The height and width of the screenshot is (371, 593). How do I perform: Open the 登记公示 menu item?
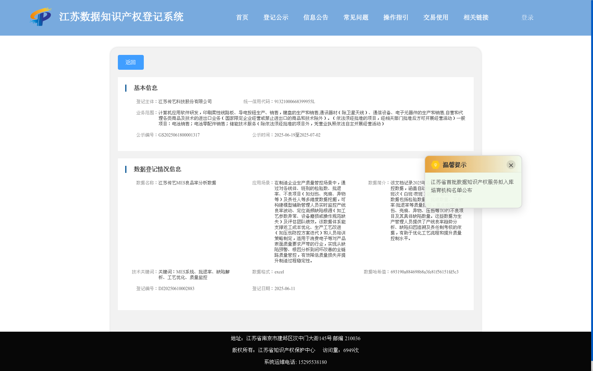tap(276, 17)
